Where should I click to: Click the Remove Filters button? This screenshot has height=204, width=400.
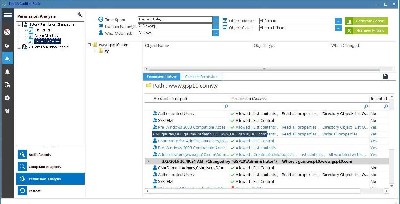point(366,30)
